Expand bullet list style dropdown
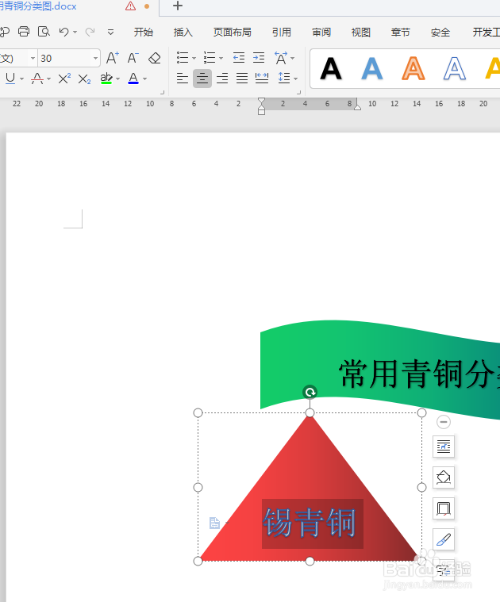Screen dimensions: 500x602 pos(194,59)
